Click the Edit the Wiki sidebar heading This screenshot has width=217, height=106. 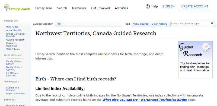pyautogui.click(x=10, y=100)
